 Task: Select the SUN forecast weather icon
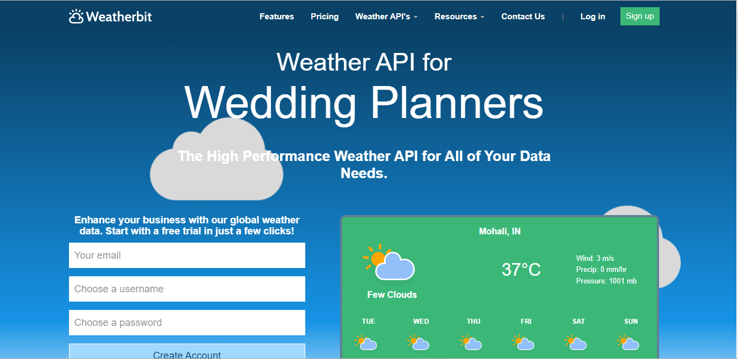[x=628, y=342]
